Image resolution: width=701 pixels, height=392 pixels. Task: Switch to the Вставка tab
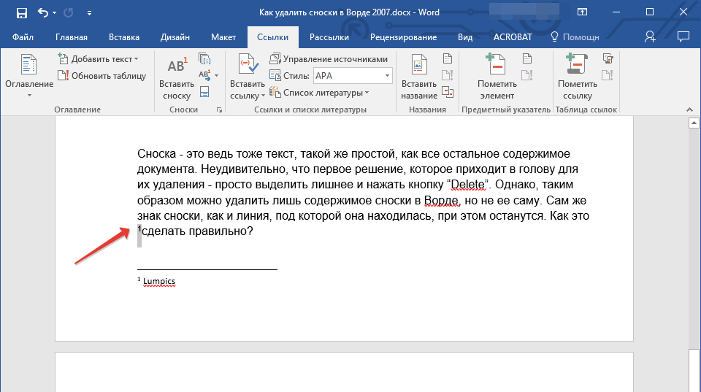tap(124, 36)
